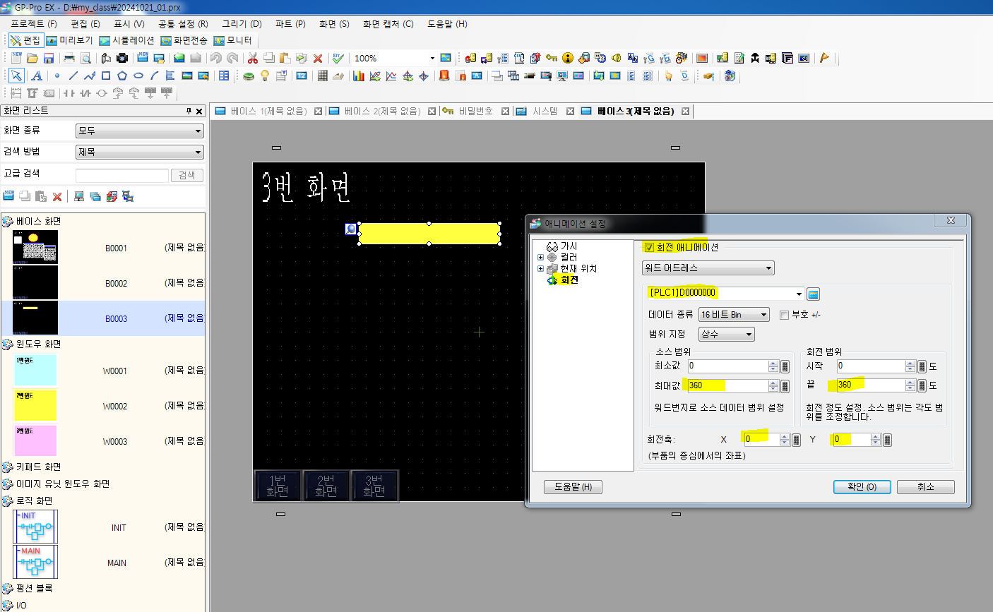Click the bar graph part icon
The image size is (993, 612).
[x=359, y=76]
